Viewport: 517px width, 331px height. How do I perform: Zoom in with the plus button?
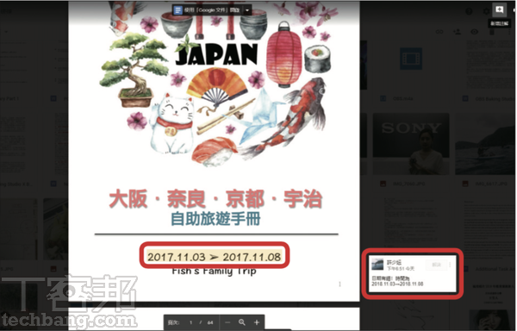click(x=257, y=322)
